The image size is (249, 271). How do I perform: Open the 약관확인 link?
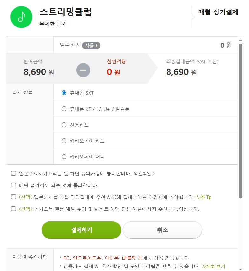pyautogui.click(x=144, y=174)
